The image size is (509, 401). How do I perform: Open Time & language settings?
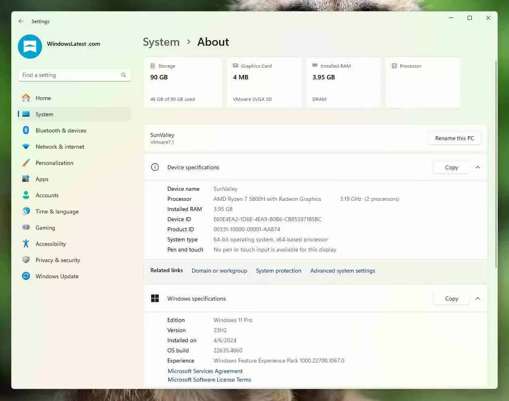pos(57,211)
